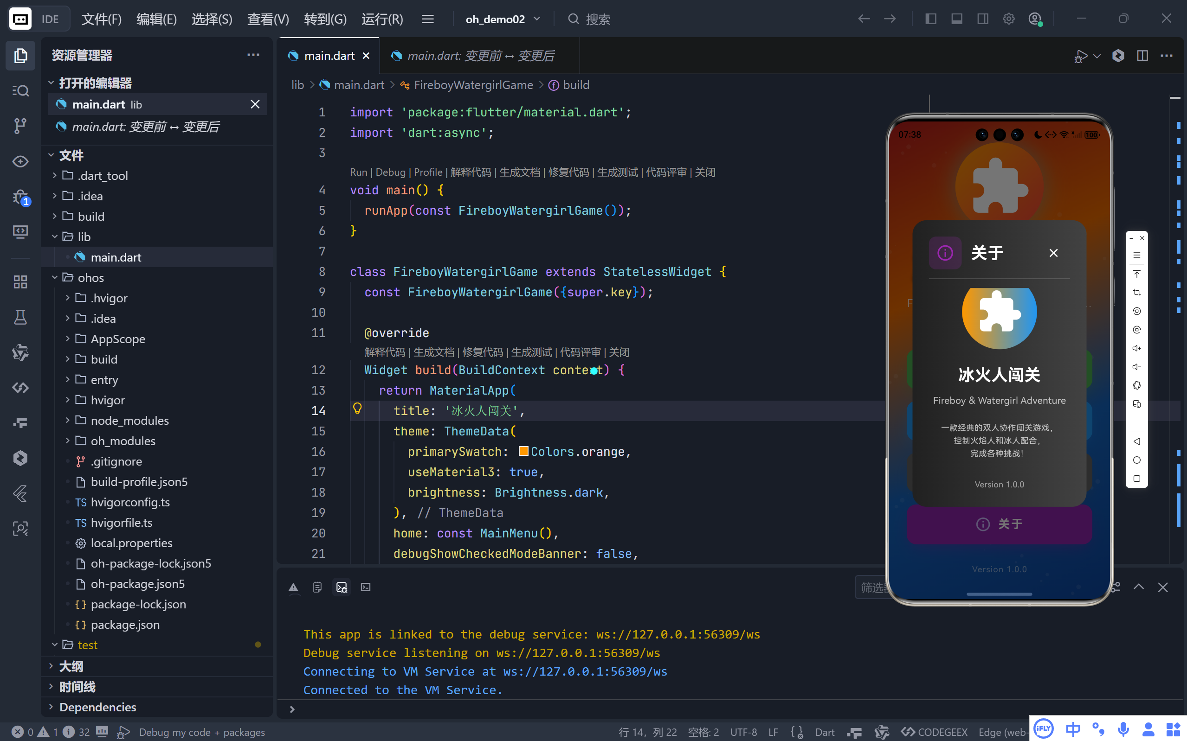
Task: Click CODEGEEX in the status bar
Action: point(935,732)
